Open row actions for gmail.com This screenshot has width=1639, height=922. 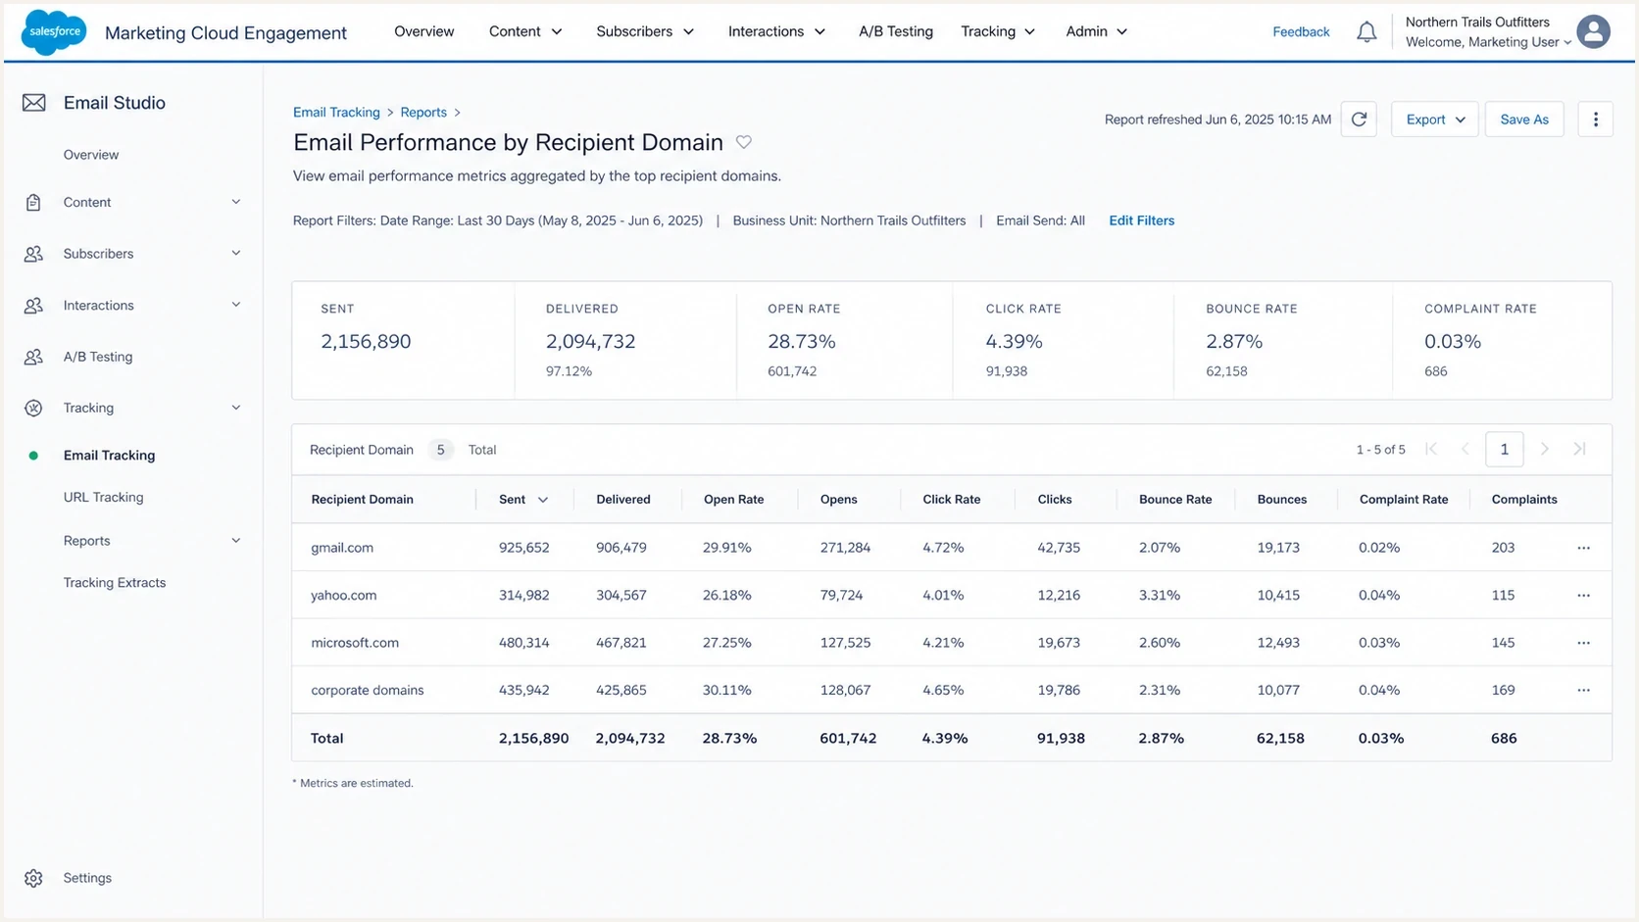click(x=1583, y=548)
